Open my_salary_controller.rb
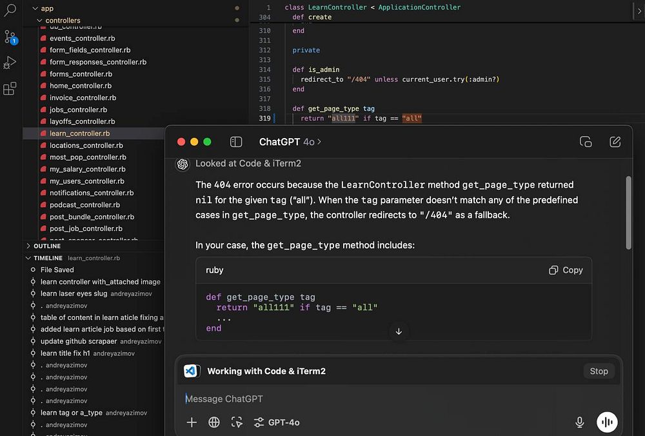 [88, 169]
